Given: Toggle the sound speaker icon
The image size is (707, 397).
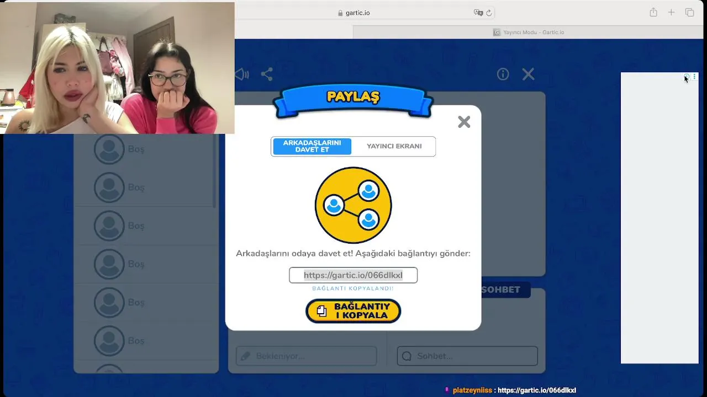Looking at the screenshot, I should [241, 74].
